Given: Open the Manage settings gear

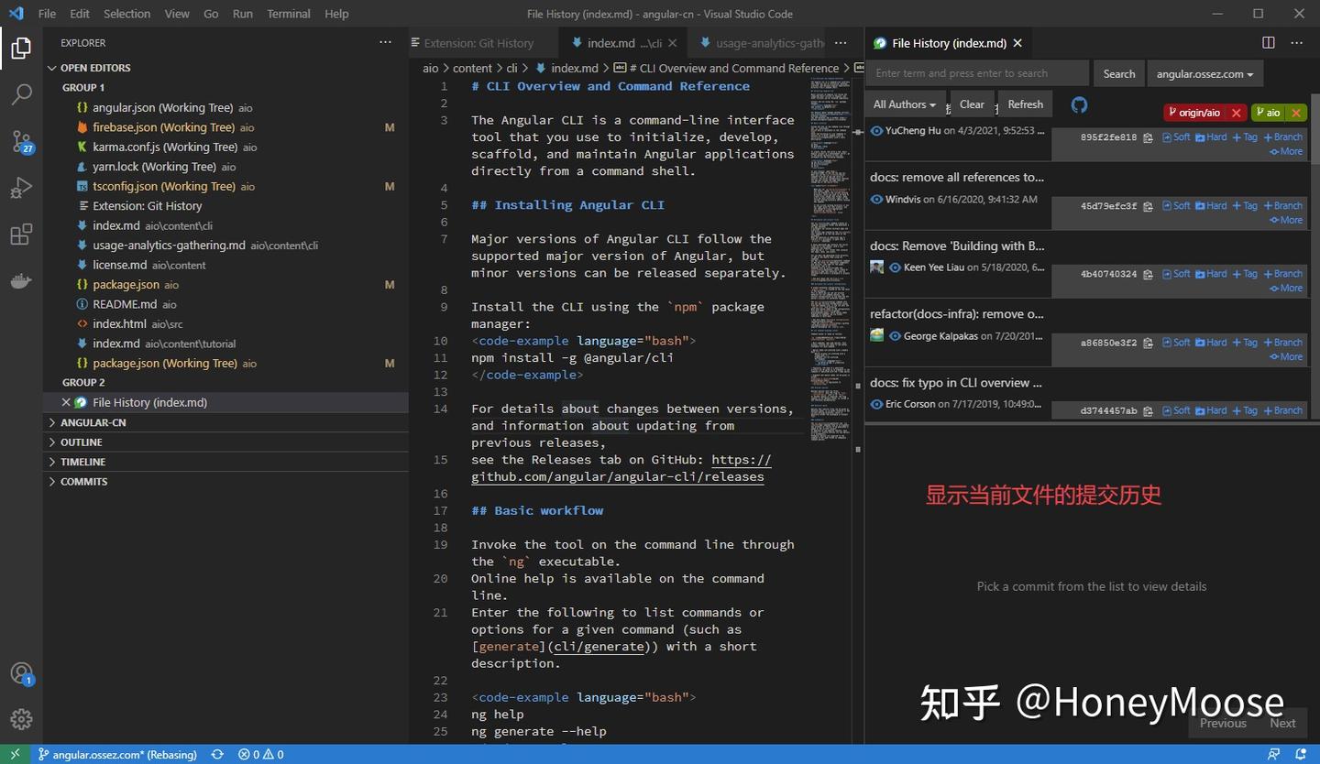Looking at the screenshot, I should [22, 719].
